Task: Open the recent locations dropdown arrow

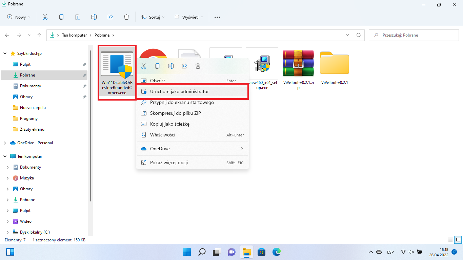Action: click(x=29, y=35)
